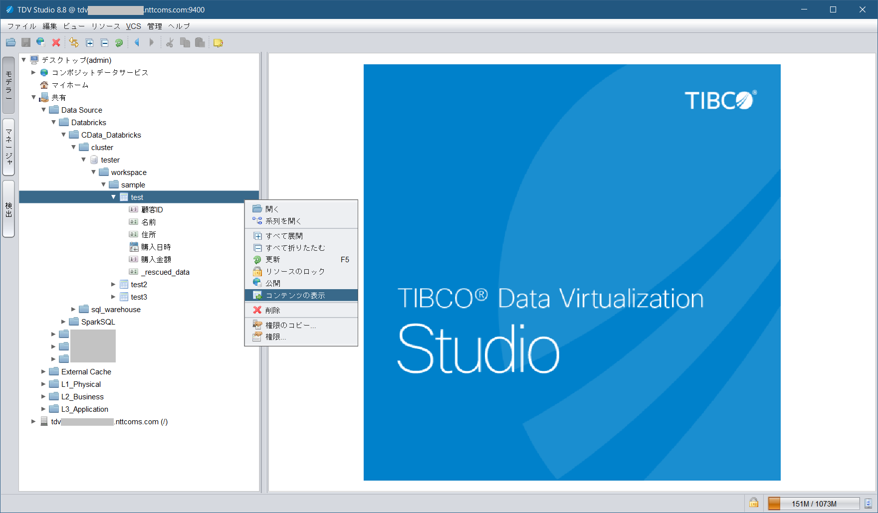878x513 pixels.
Task: Expand the External Cache folder
Action: 43,371
